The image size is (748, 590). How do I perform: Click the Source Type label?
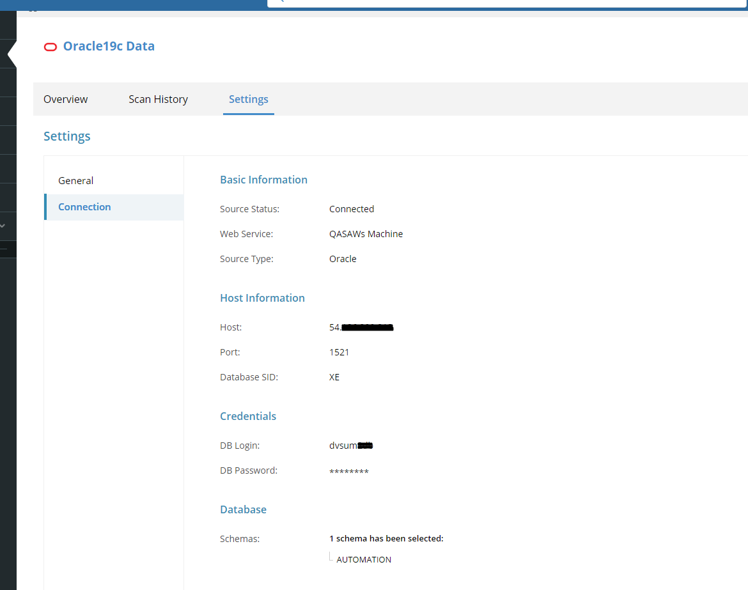click(x=247, y=259)
